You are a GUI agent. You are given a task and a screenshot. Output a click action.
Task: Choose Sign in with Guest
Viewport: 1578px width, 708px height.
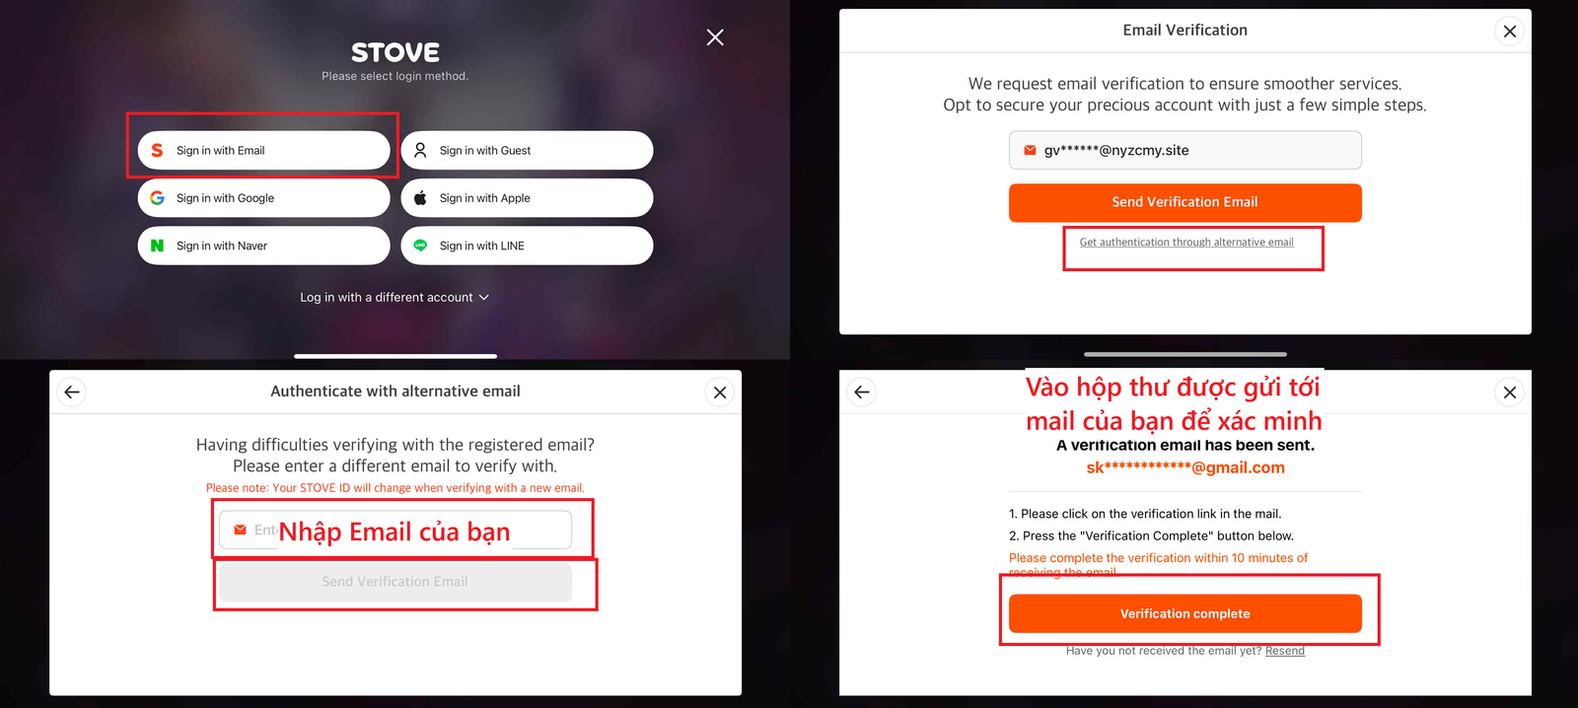tap(527, 150)
